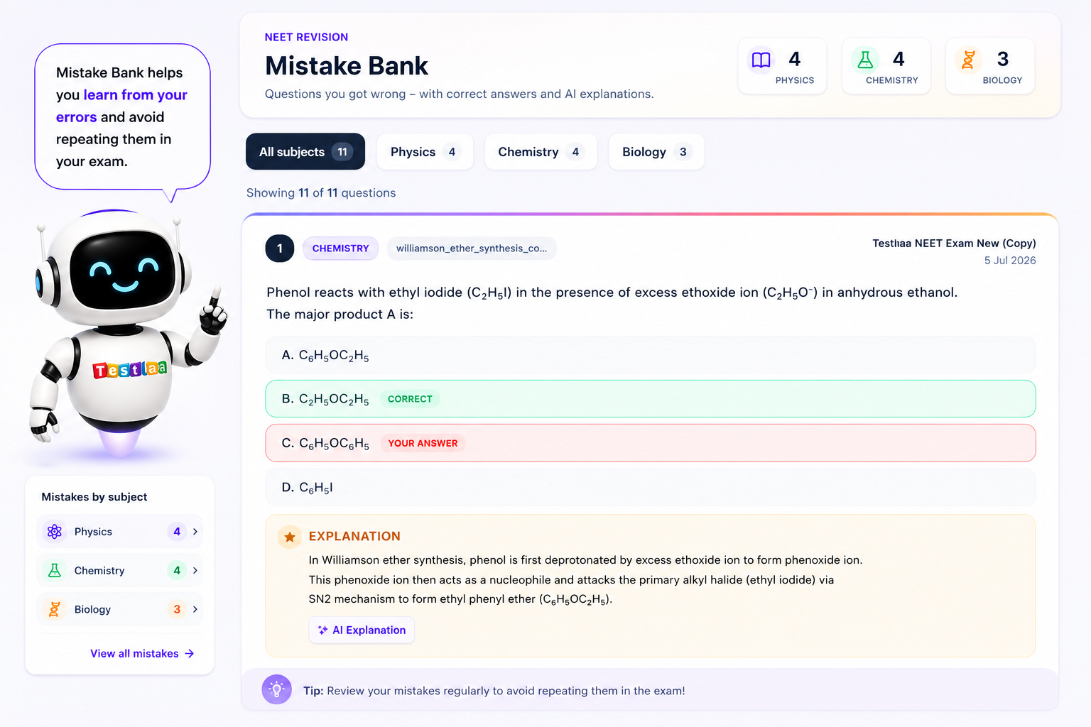Open AI Explanation button

point(362,630)
